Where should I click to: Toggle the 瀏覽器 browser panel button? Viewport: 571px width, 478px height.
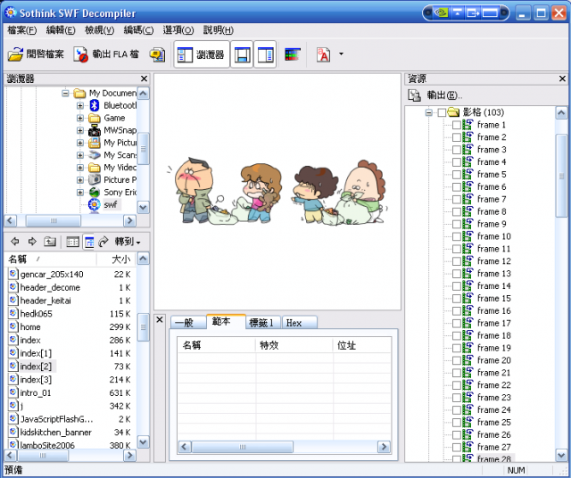pos(202,54)
